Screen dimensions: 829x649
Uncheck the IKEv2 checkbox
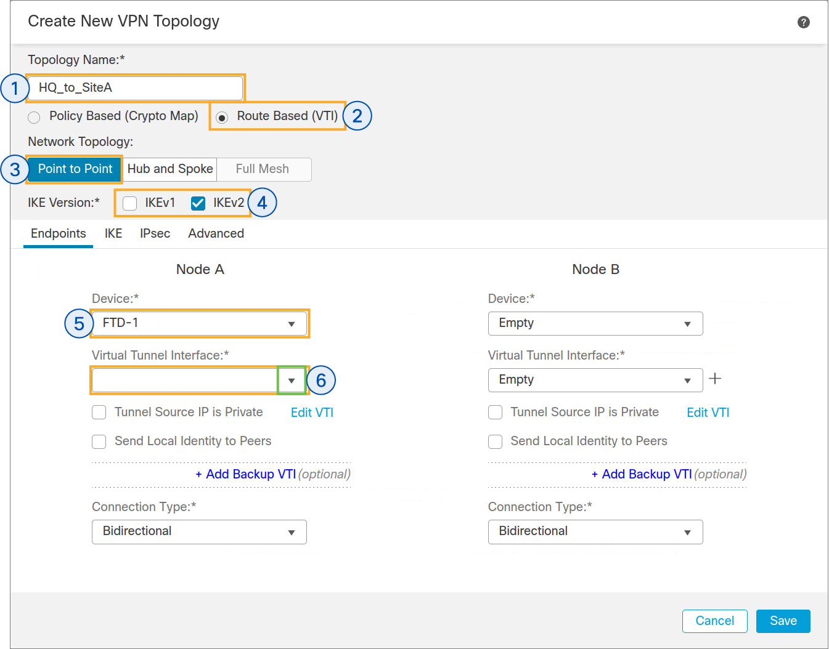(x=198, y=203)
